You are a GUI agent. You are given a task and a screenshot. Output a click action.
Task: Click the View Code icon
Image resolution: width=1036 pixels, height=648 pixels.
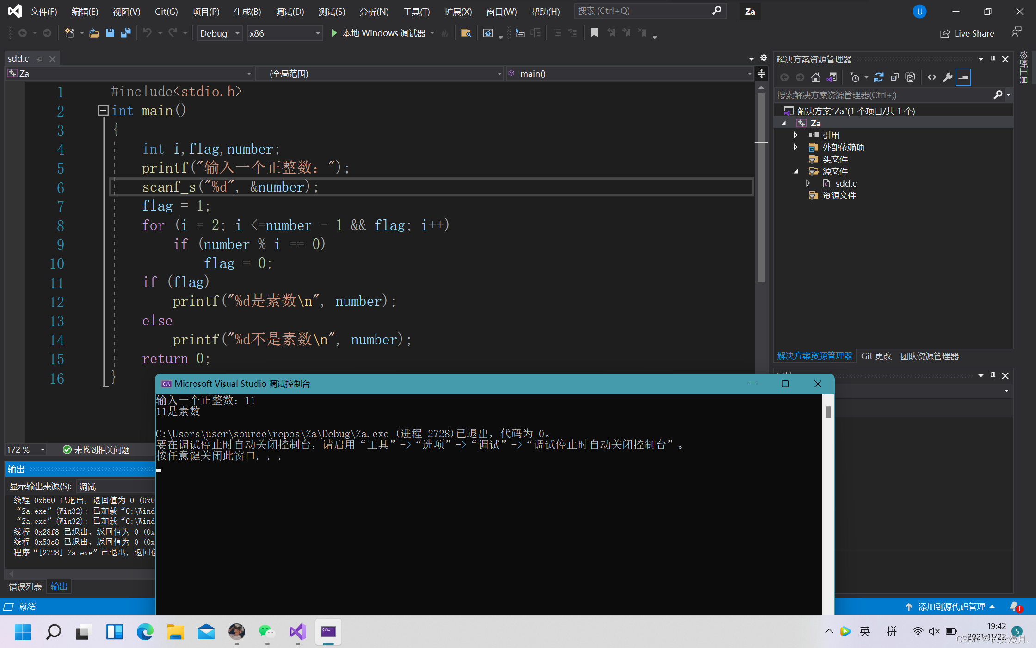coord(931,77)
